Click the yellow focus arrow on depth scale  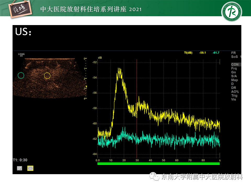pyautogui.click(x=86, y=86)
